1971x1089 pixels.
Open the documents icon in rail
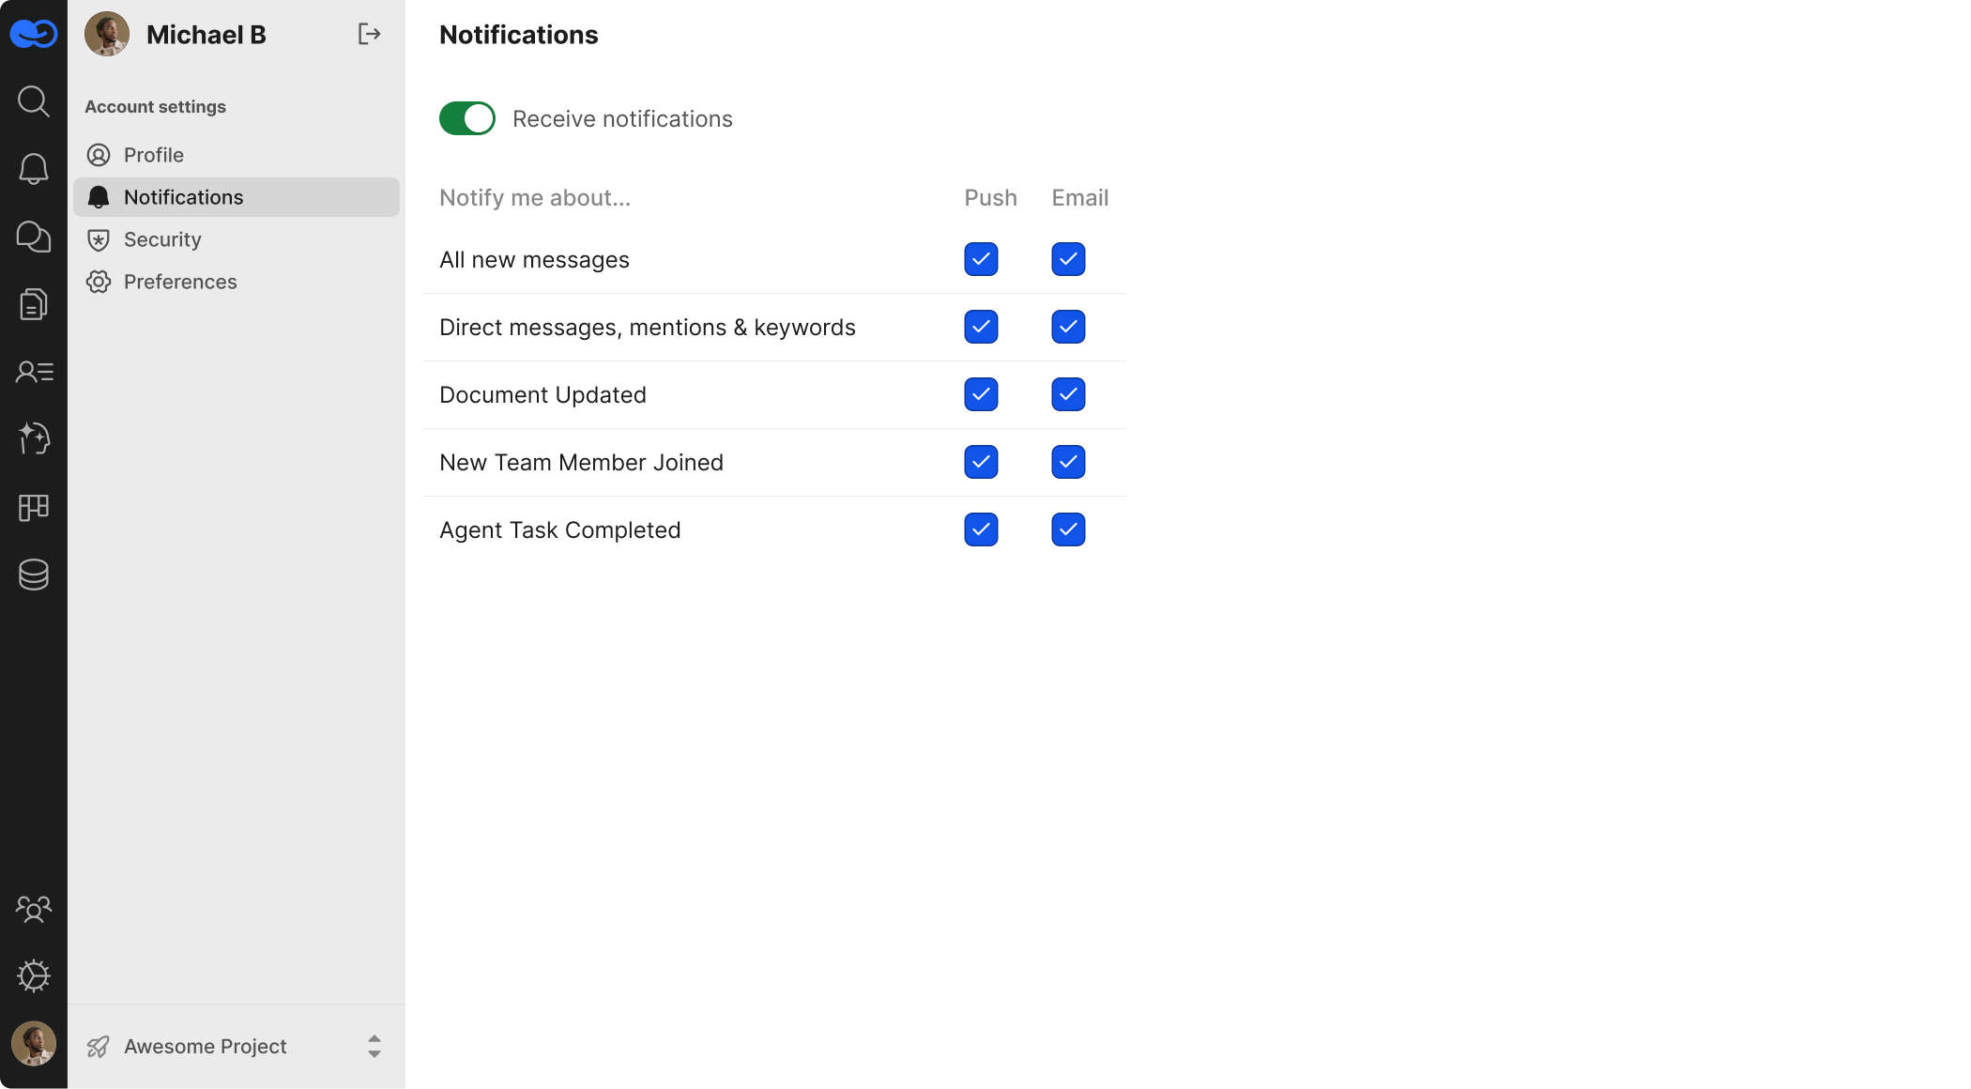coord(34,304)
